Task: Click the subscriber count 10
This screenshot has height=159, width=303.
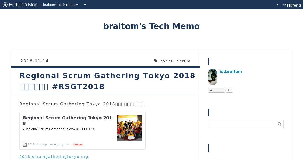Action: [x=229, y=90]
